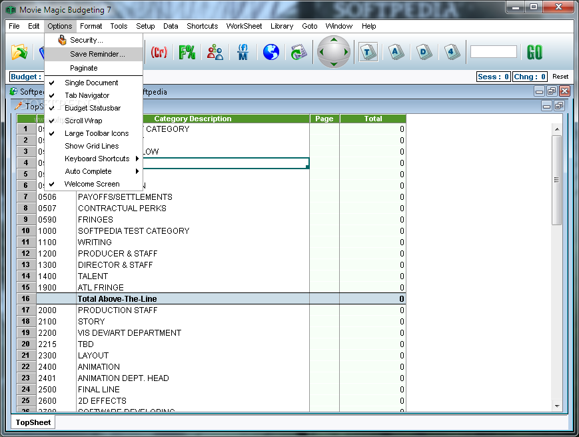Click the scroll down arrow
This screenshot has width=579, height=437.
click(x=557, y=406)
